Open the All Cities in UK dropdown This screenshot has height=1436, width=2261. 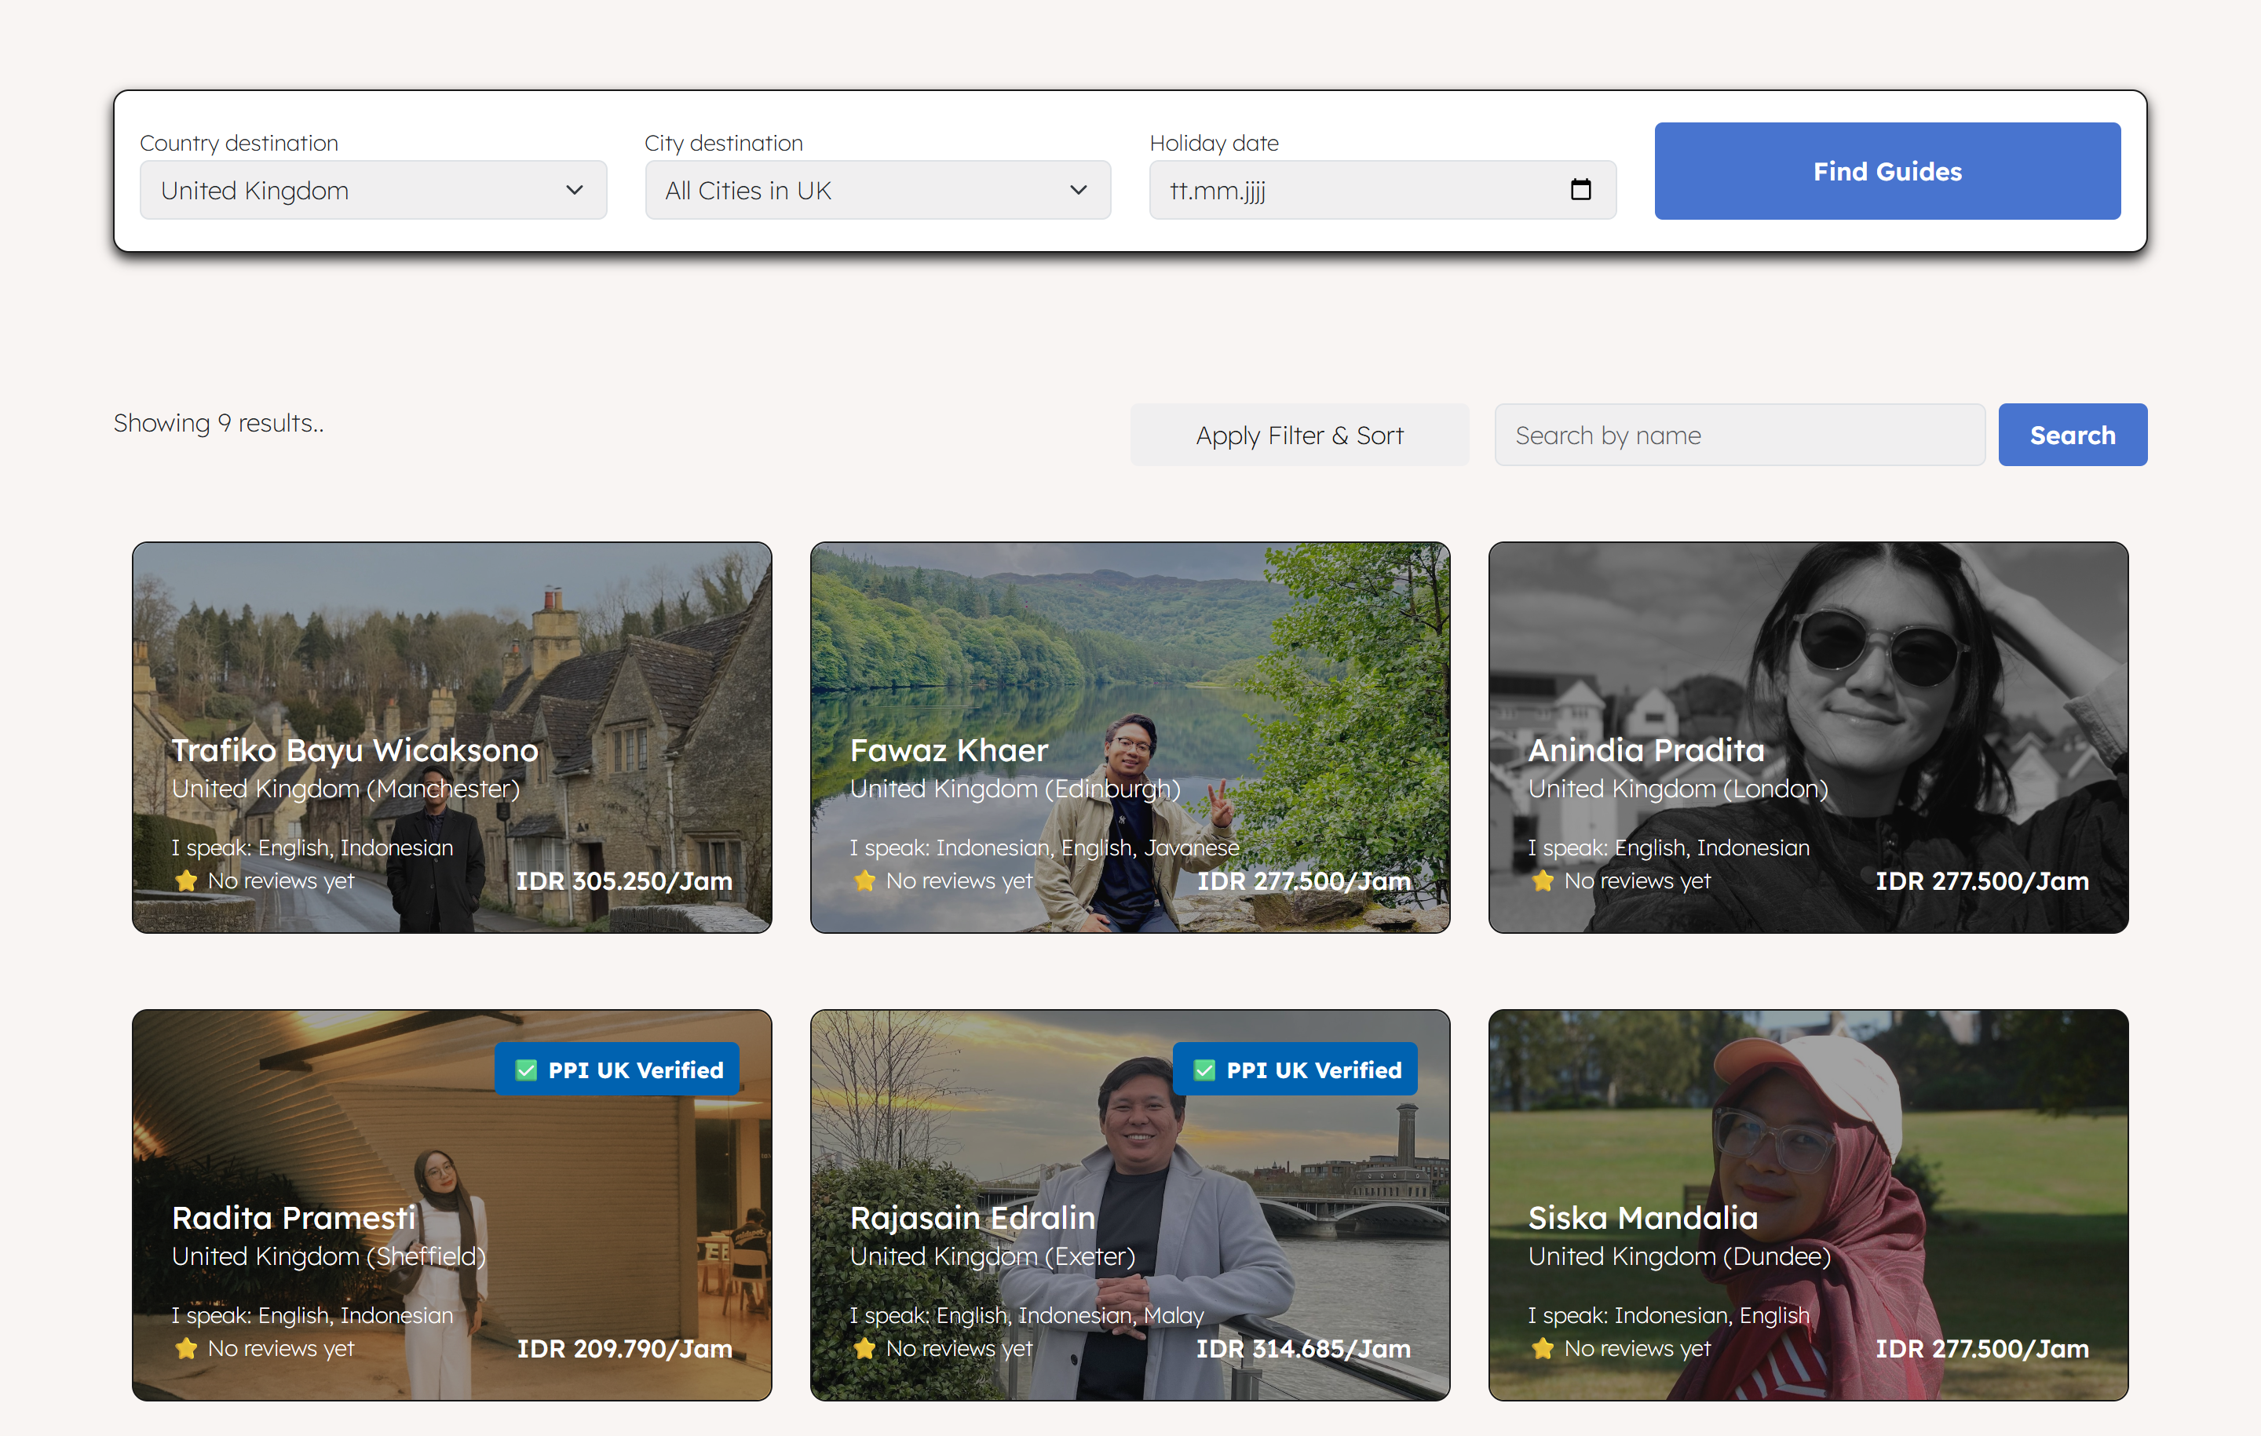pyautogui.click(x=877, y=190)
